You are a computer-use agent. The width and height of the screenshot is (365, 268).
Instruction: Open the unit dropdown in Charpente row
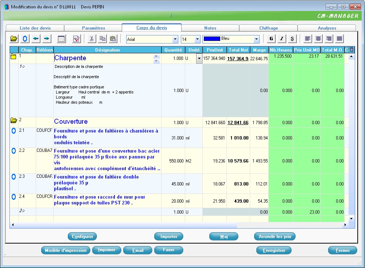click(199, 58)
